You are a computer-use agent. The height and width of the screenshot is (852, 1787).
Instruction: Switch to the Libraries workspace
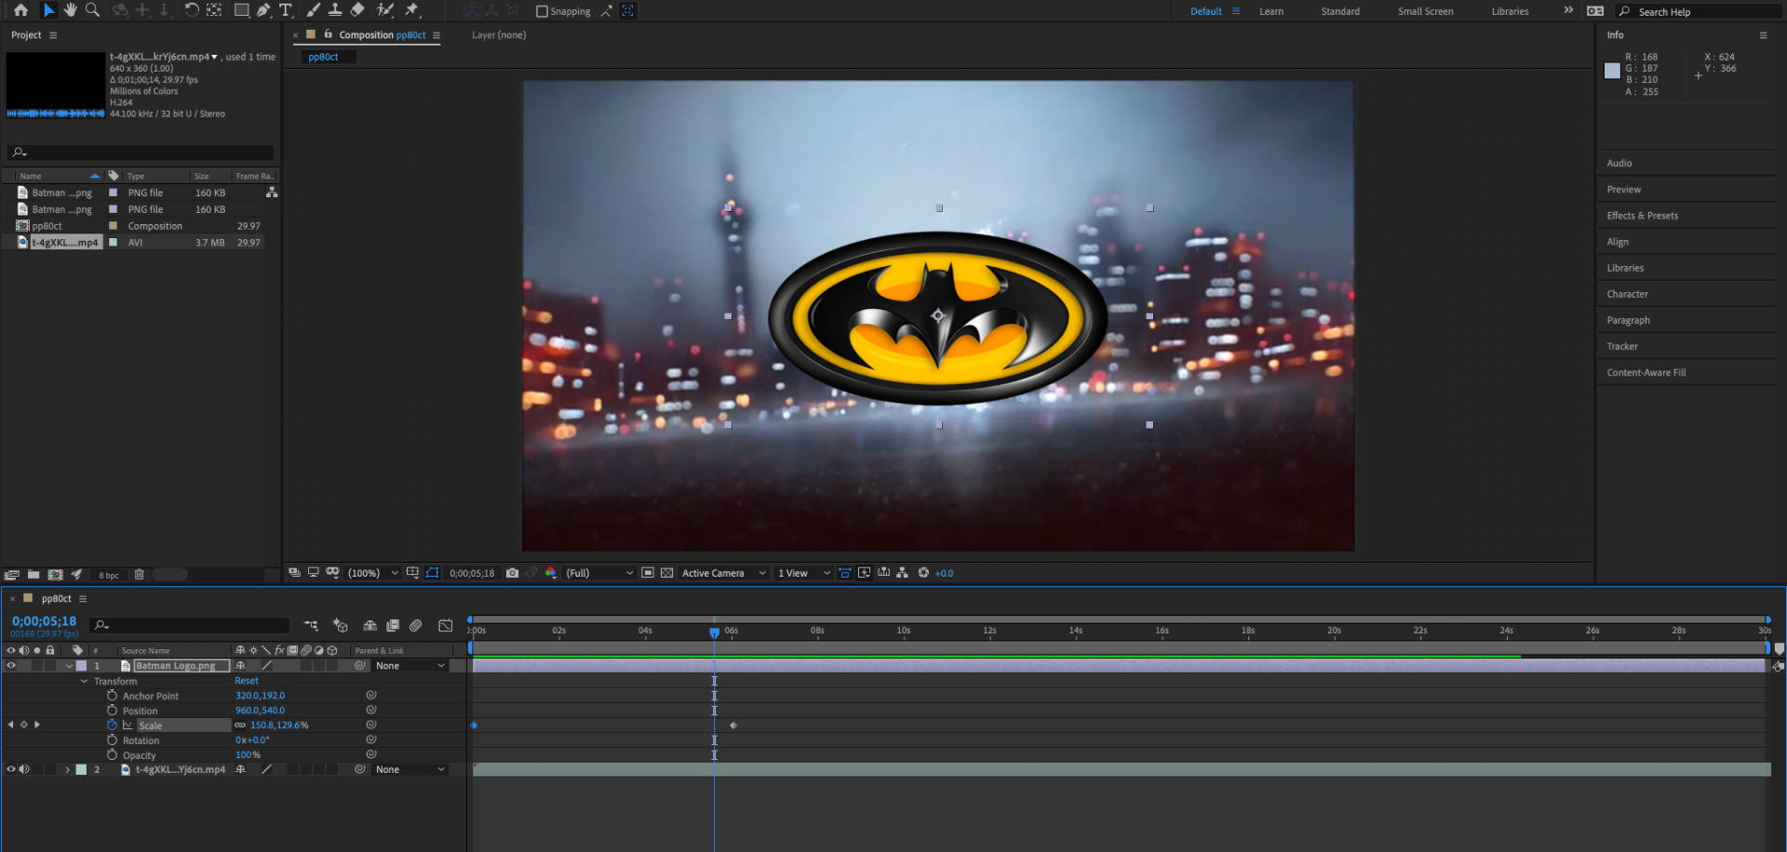[1510, 11]
